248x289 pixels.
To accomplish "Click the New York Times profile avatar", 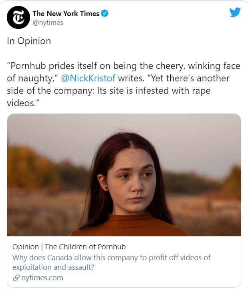I will (18, 18).
